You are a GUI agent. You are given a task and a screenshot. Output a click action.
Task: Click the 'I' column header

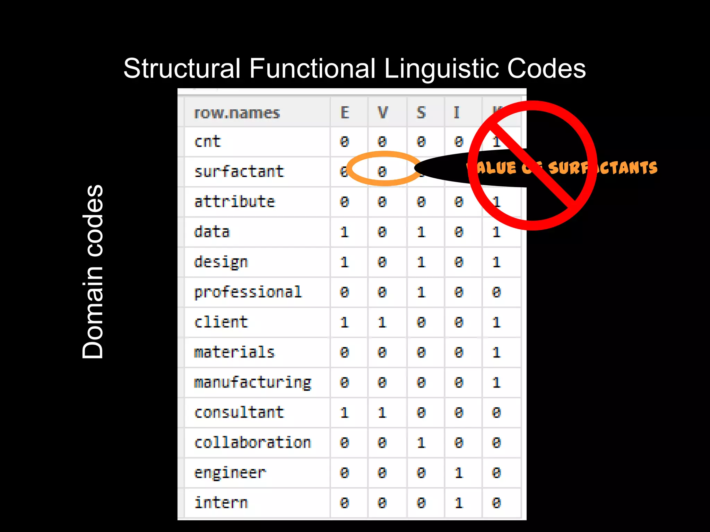click(457, 113)
